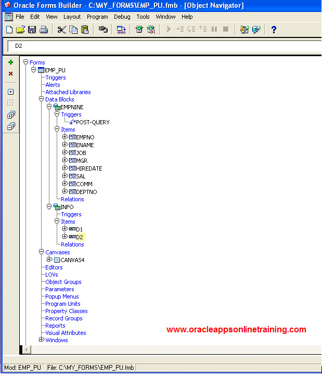This screenshot has height=376, width=322.
Task: Save the form with the diskette icon
Action: [x=32, y=30]
